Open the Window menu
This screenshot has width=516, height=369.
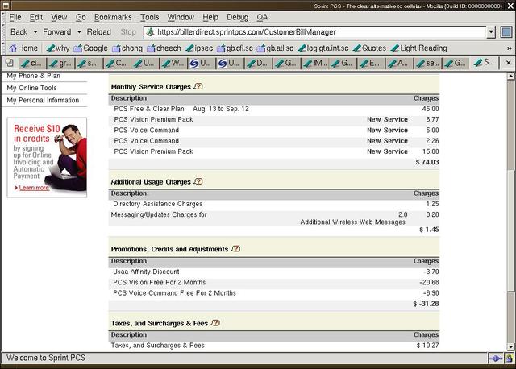pos(181,17)
